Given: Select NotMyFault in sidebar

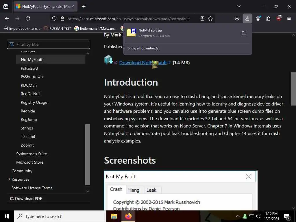Looking at the screenshot, I should 32,60.
